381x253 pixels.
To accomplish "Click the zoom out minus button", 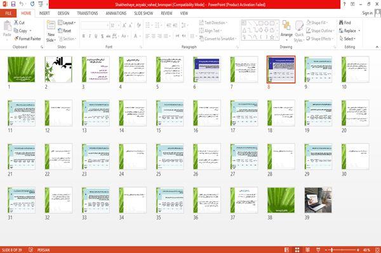I will 326,250.
